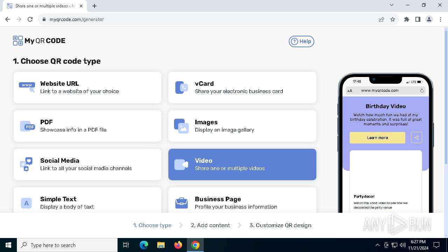Image resolution: width=448 pixels, height=252 pixels.
Task: Choose the Business Page QR type card
Action: (x=242, y=200)
